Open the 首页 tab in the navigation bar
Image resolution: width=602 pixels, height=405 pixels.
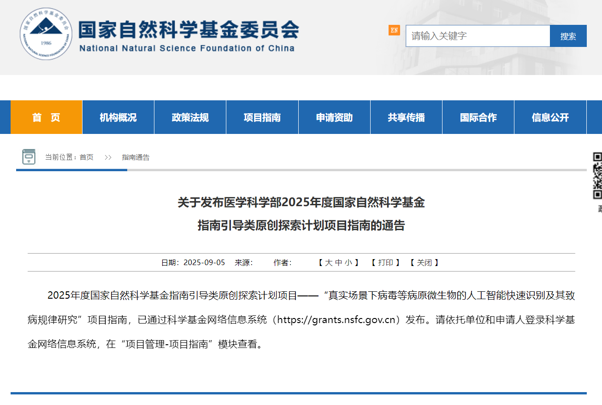[47, 117]
